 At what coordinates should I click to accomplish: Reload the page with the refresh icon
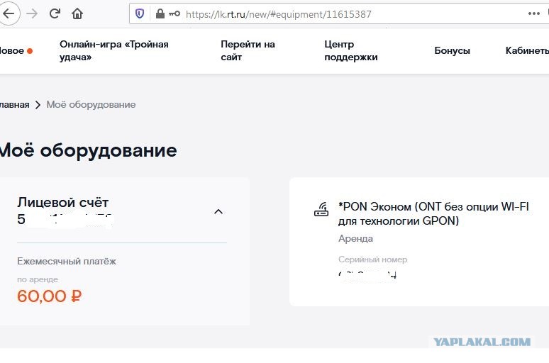(55, 13)
